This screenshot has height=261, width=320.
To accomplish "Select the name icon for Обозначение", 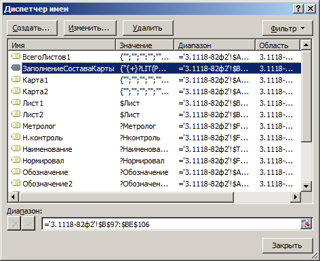I will [16, 172].
